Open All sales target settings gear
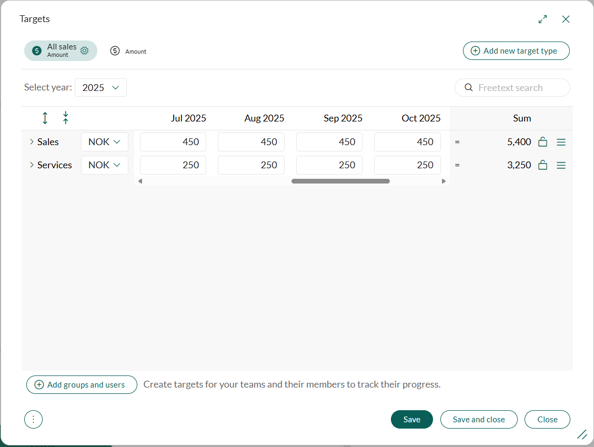Image resolution: width=594 pixels, height=447 pixels. pos(84,51)
